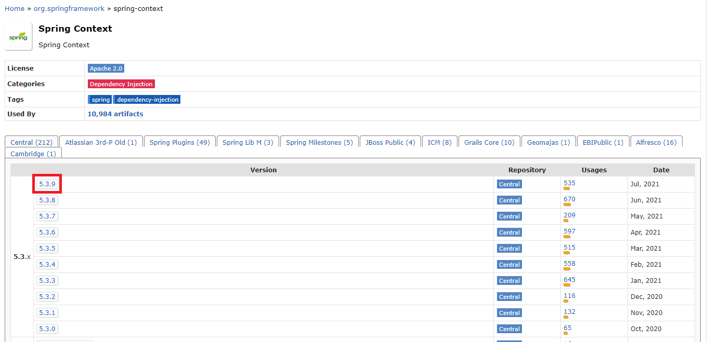Open version 5.3.4
Screen dimensions: 707x342
click(x=47, y=264)
